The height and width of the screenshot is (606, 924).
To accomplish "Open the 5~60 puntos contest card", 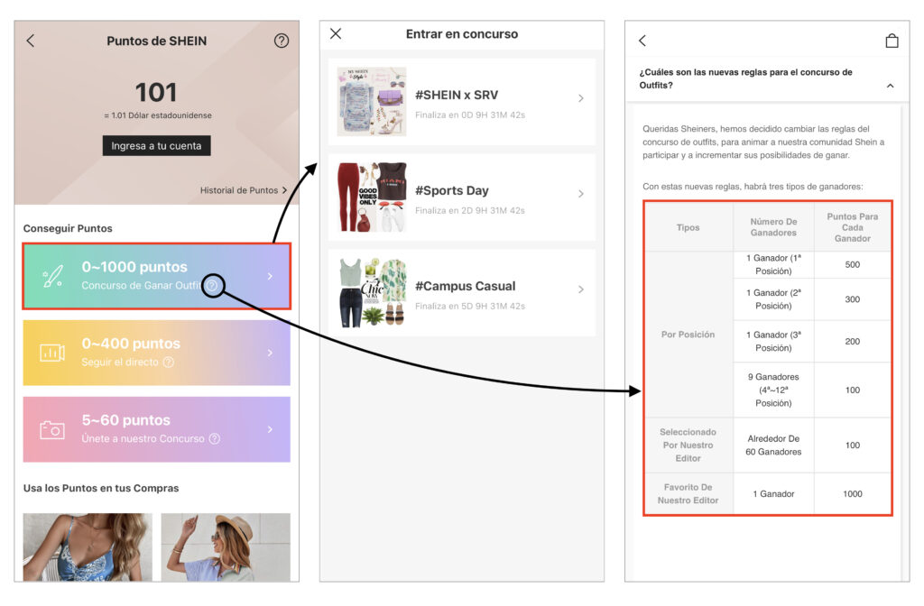I will (157, 429).
